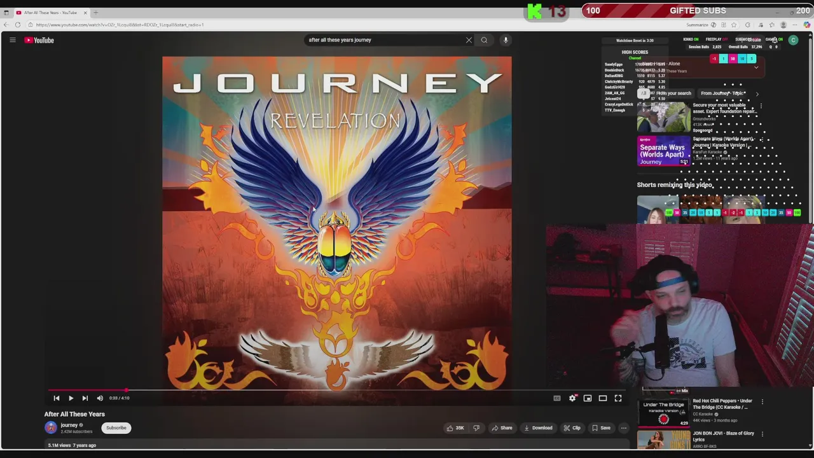
Task: Seek on the red video progress bar
Action: (x=337, y=390)
